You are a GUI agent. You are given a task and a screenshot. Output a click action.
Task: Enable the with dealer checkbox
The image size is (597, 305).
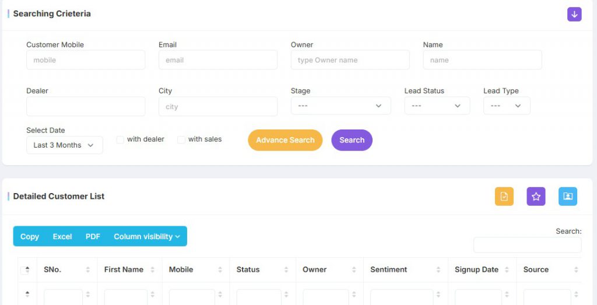pos(120,140)
